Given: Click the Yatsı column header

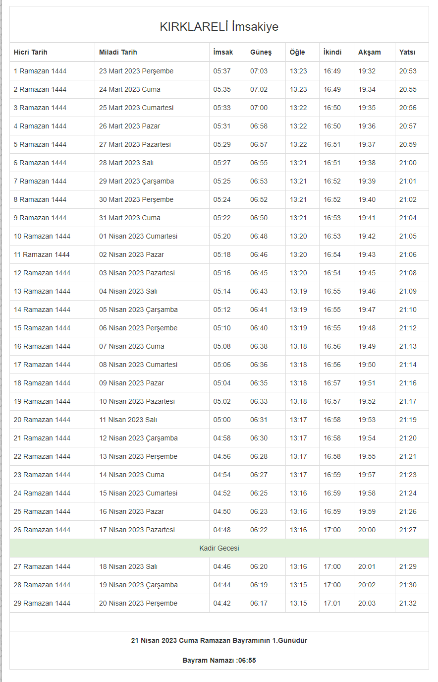Looking at the screenshot, I should pyautogui.click(x=407, y=52).
